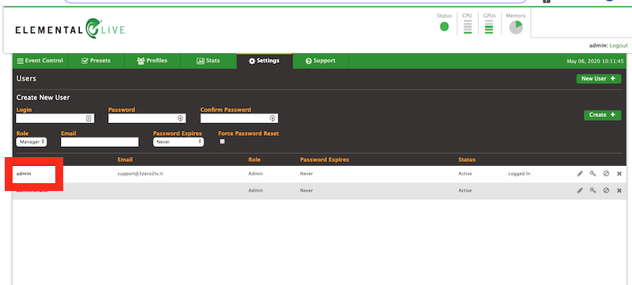
Task: Enable the Force Password Reset checkbox
Action: [x=222, y=141]
